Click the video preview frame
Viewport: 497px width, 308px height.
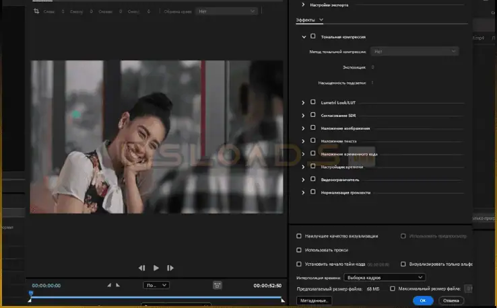point(157,137)
